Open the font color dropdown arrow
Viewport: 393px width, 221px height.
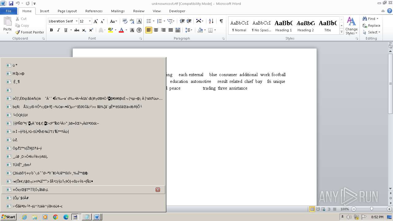(126, 30)
